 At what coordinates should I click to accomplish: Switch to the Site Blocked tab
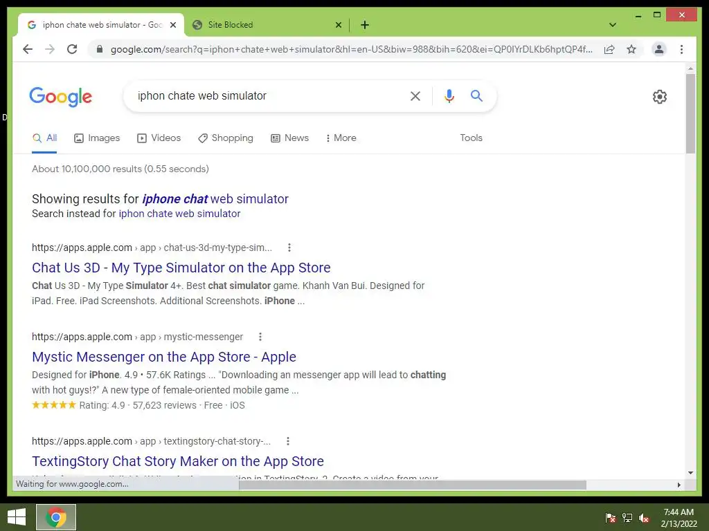pyautogui.click(x=267, y=25)
